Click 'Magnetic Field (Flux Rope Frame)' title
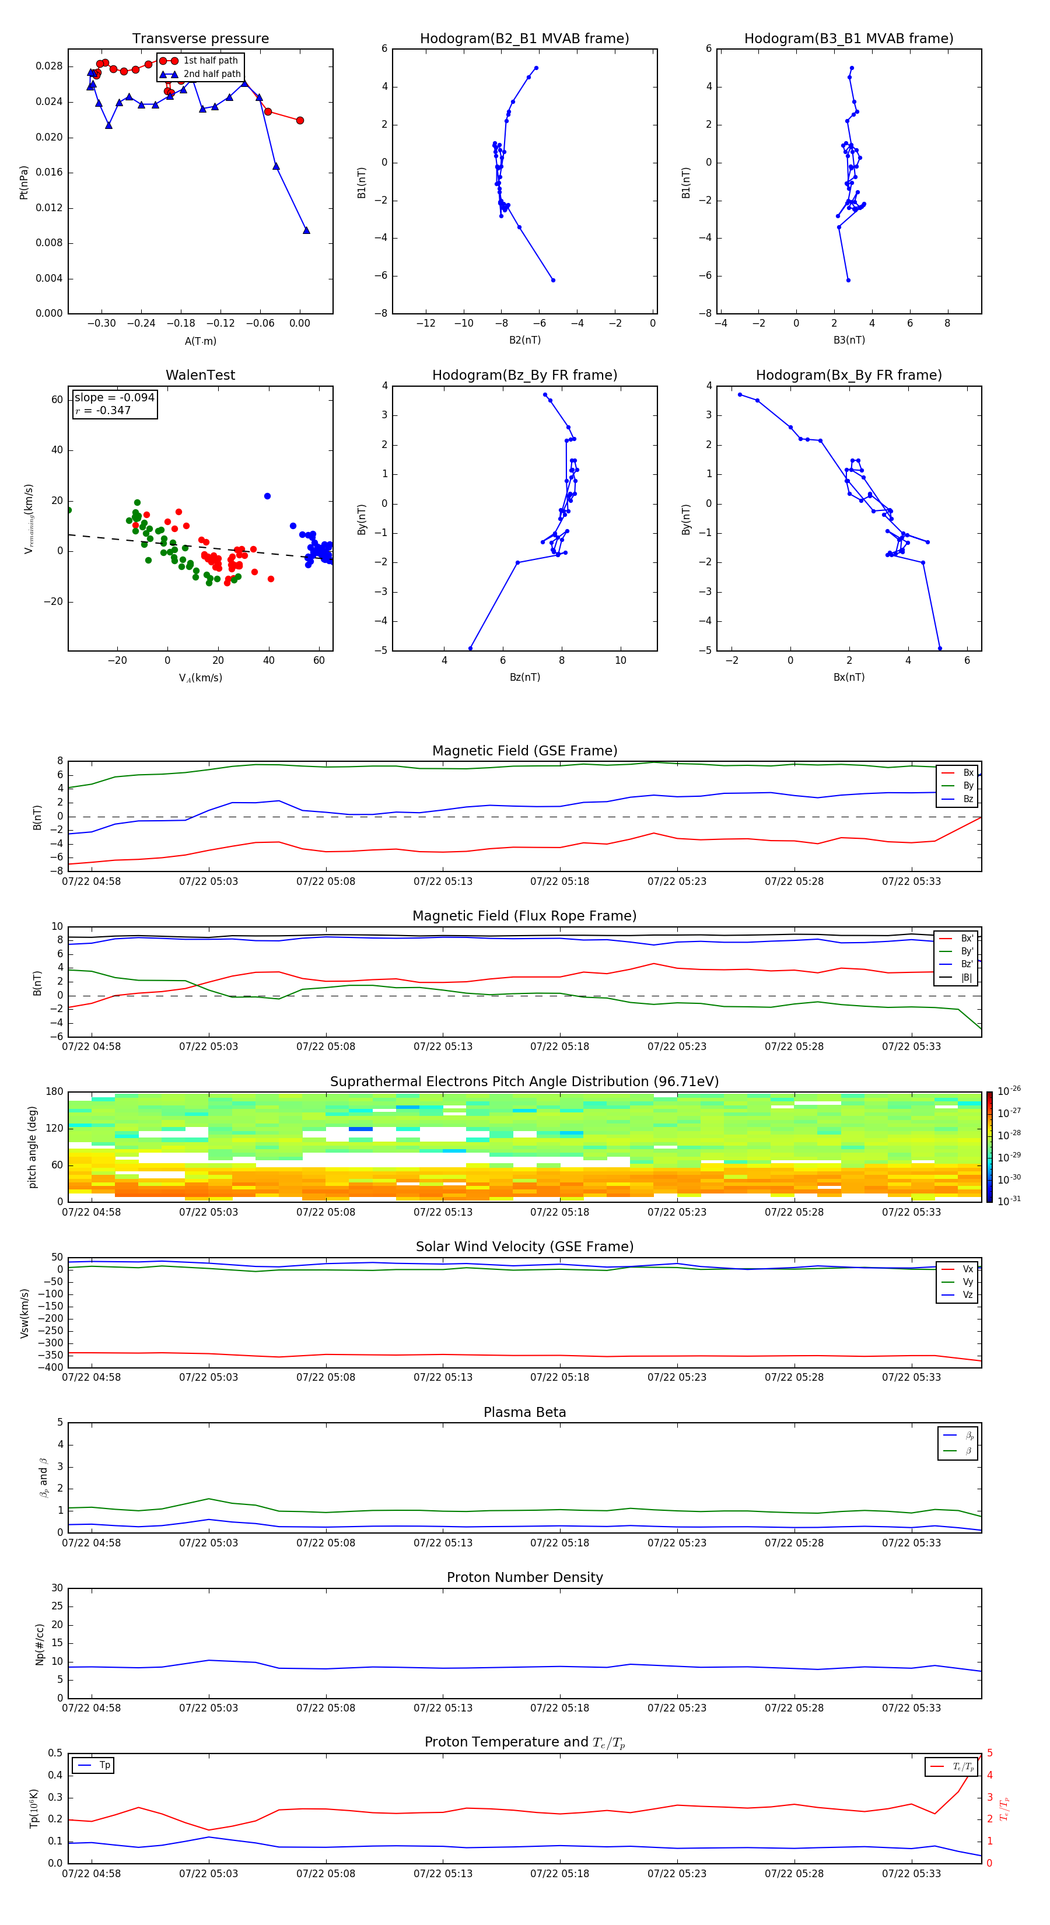This screenshot has height=1925, width=1050. click(524, 916)
